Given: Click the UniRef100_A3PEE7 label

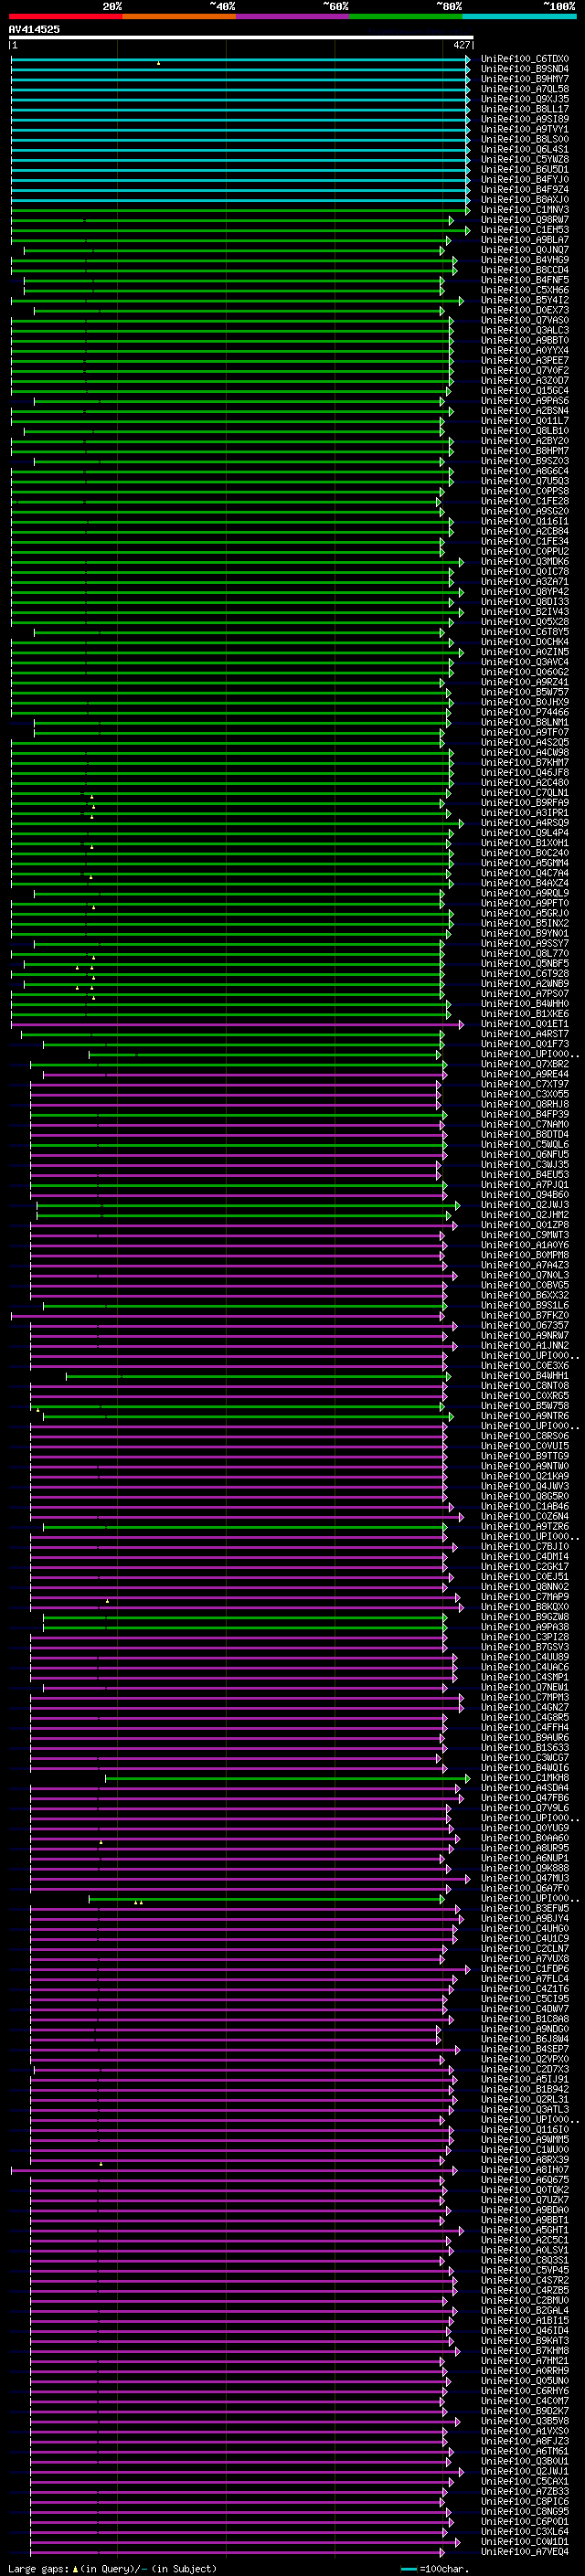Looking at the screenshot, I should (x=525, y=360).
